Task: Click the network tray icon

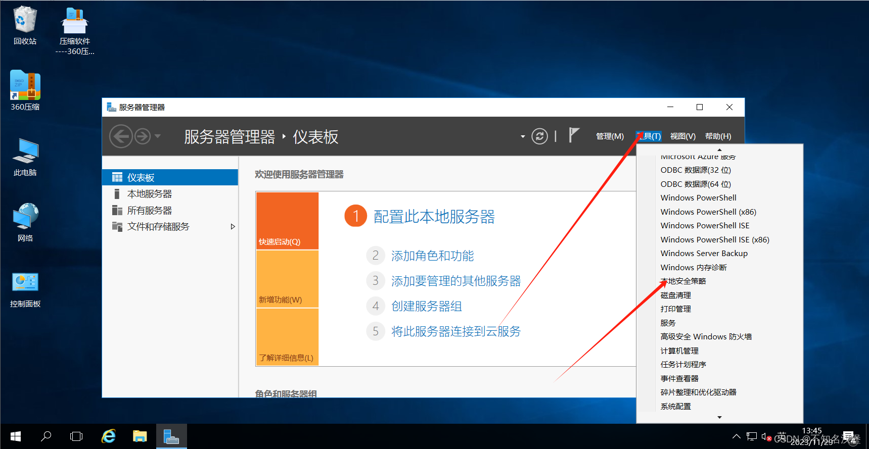Action: pyautogui.click(x=752, y=436)
